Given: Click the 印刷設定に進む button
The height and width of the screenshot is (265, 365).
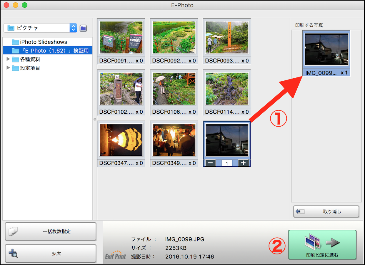Looking at the screenshot, I should (x=322, y=245).
